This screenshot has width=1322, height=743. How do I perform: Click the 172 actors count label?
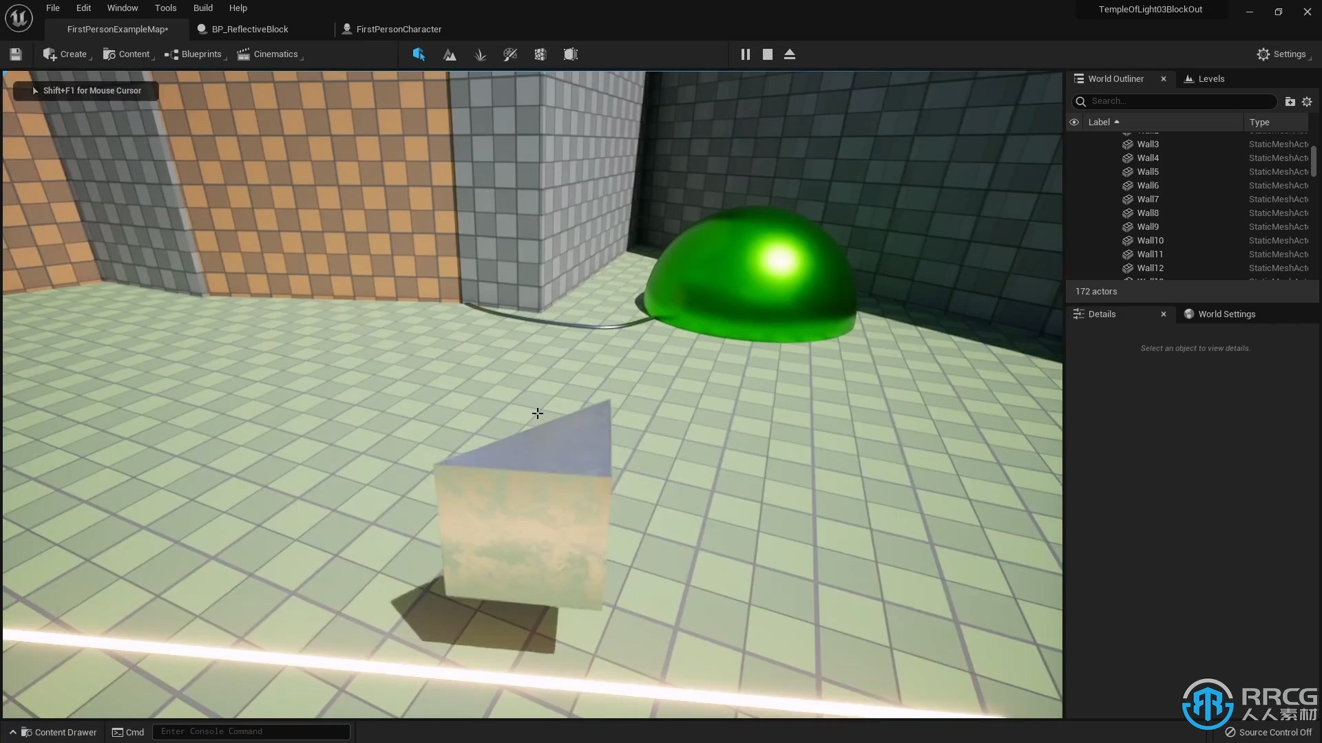(1096, 292)
